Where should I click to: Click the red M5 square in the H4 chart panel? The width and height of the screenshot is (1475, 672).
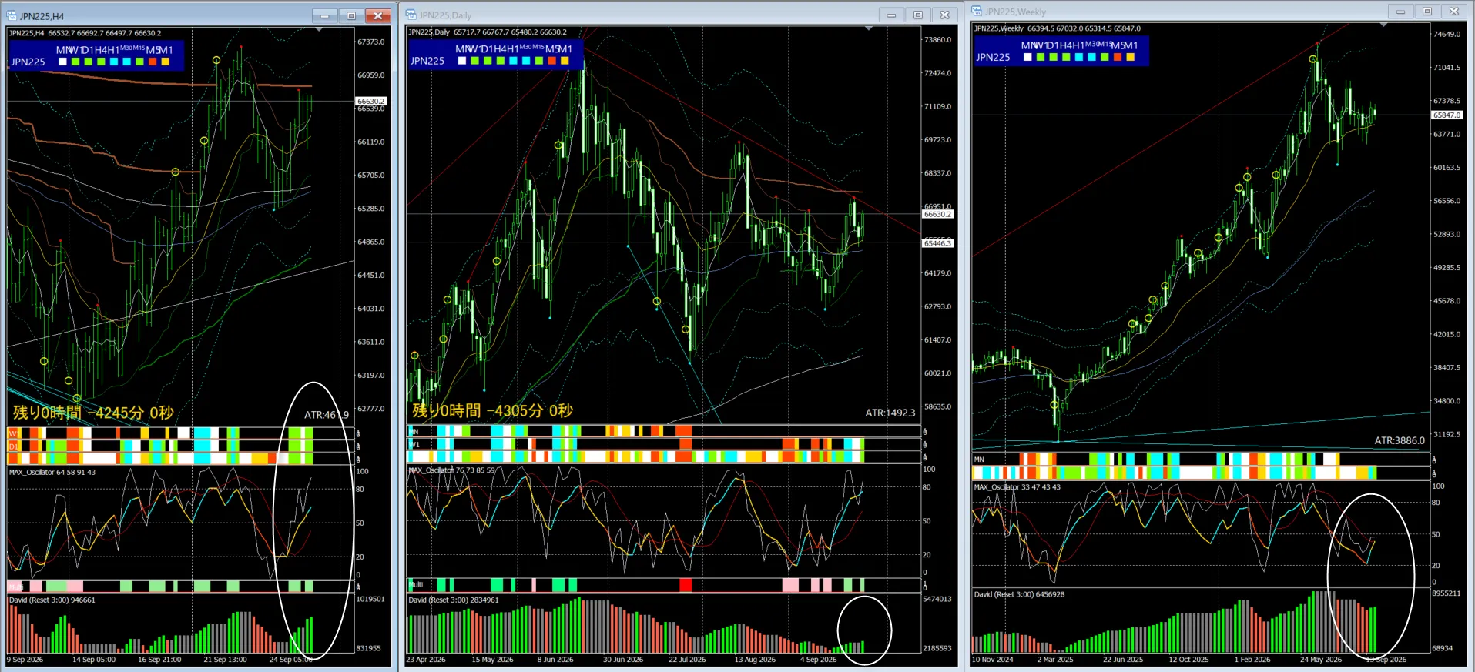pyautogui.click(x=153, y=62)
